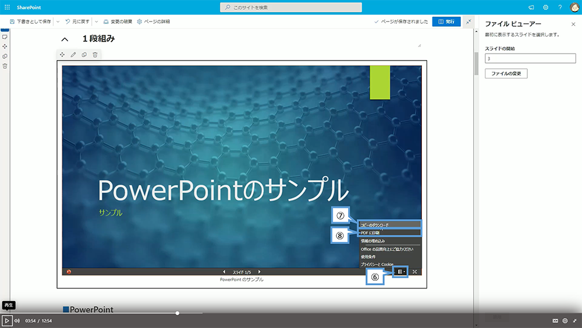This screenshot has height=328, width=582.
Task: Play the video with the play button
Action: pyautogui.click(x=6, y=320)
